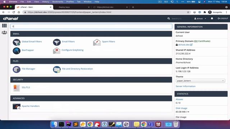This screenshot has width=230, height=129.
Task: Open a new Chrome tab
Action: tap(133, 7)
